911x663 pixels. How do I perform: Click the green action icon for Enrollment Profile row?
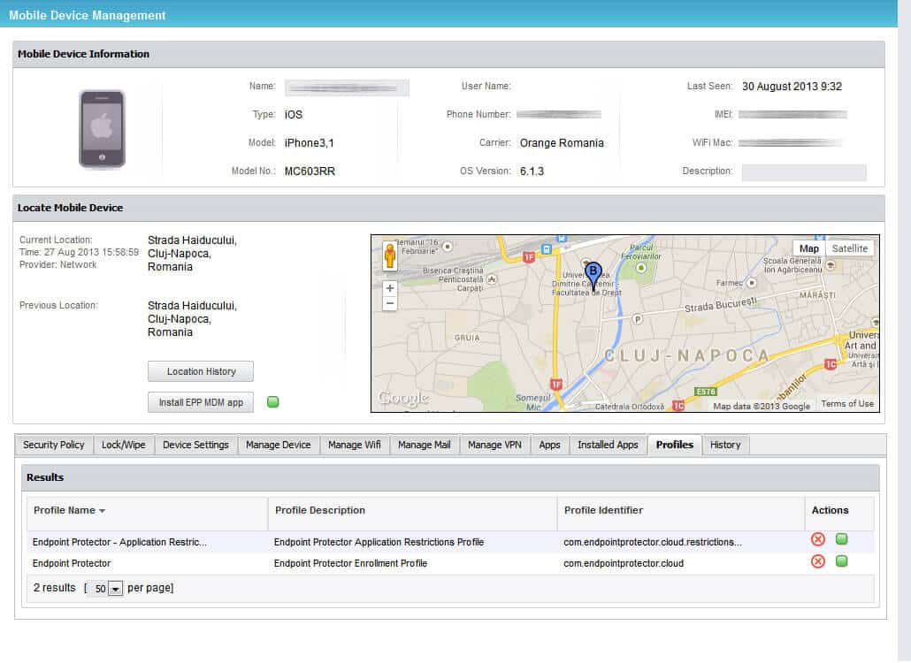pyautogui.click(x=841, y=560)
